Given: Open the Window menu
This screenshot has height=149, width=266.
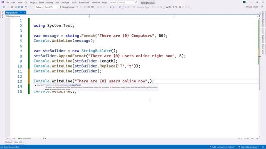Looking at the screenshot, I should point(96,2).
